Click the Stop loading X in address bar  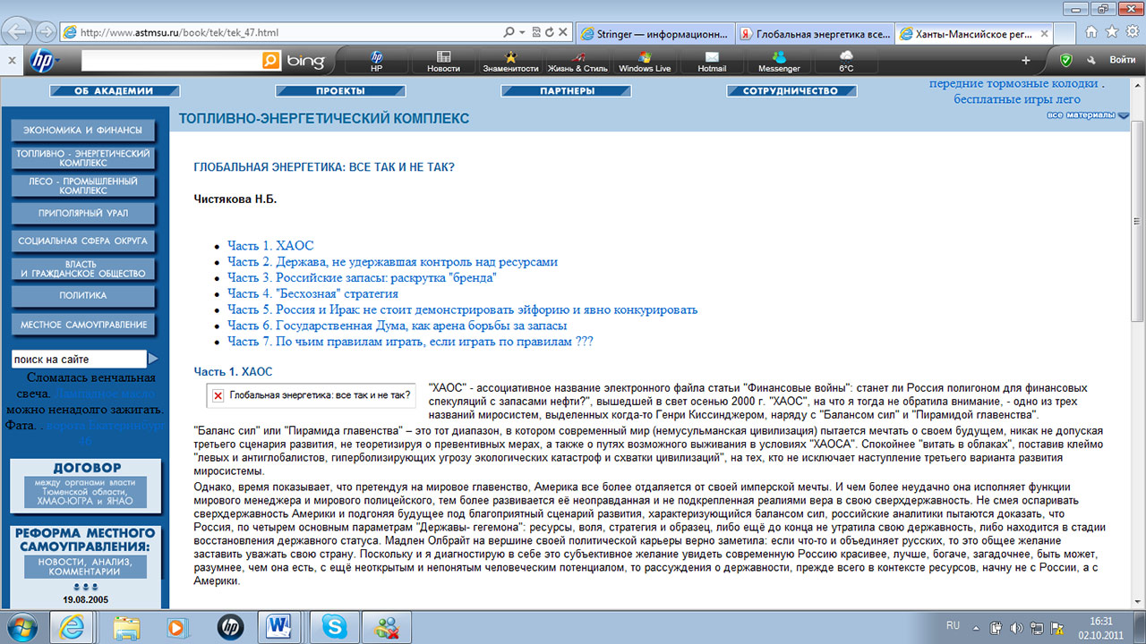pos(561,32)
